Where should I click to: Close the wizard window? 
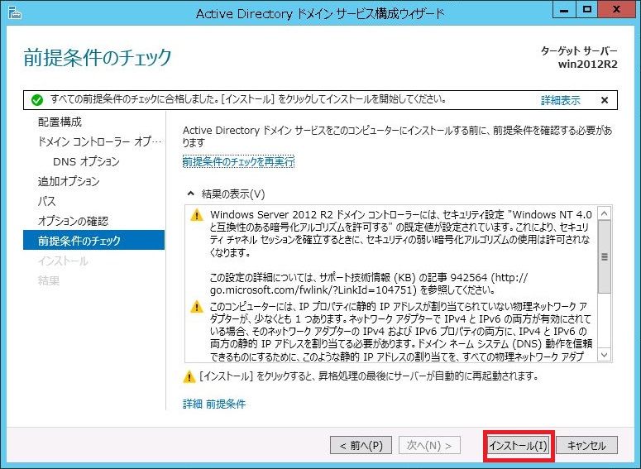click(617, 11)
